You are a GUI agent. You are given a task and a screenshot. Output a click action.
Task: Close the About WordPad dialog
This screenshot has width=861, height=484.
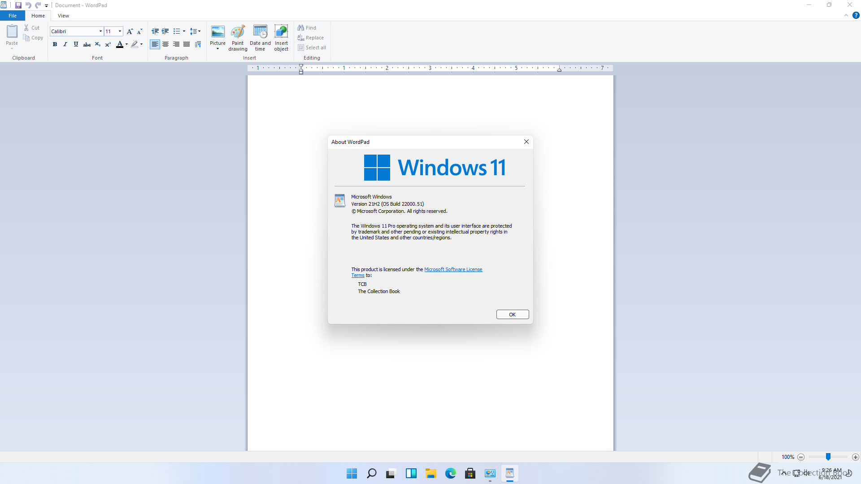pos(526,142)
